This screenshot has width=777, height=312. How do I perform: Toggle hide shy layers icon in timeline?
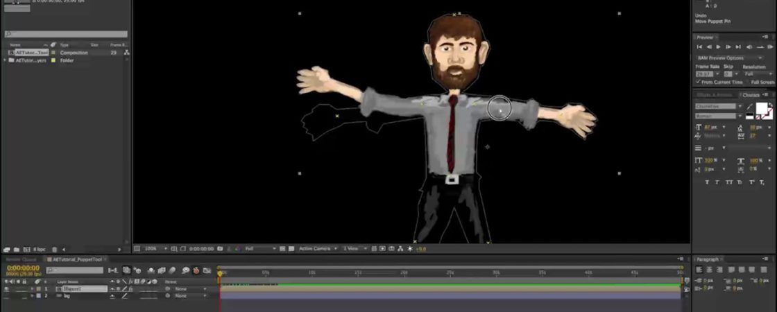tap(151, 270)
